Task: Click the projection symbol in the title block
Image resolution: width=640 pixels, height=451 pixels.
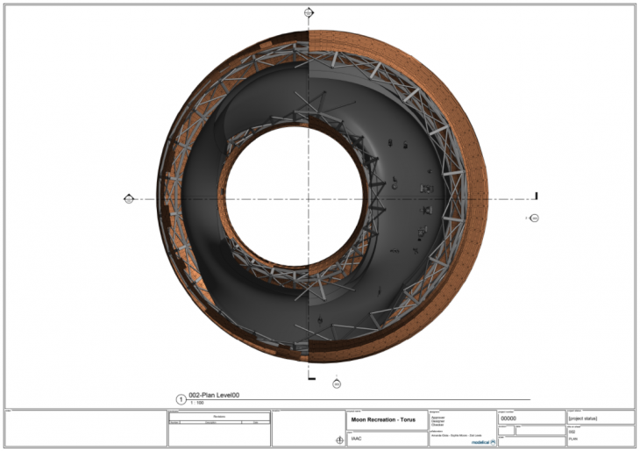Action: [339, 440]
